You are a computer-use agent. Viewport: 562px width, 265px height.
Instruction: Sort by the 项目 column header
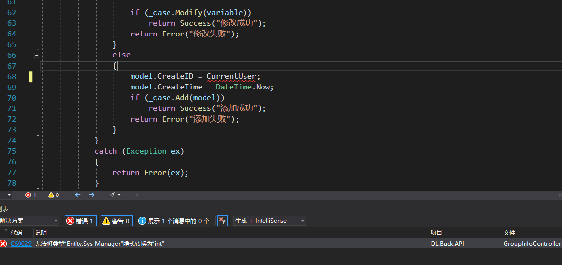(x=436, y=233)
